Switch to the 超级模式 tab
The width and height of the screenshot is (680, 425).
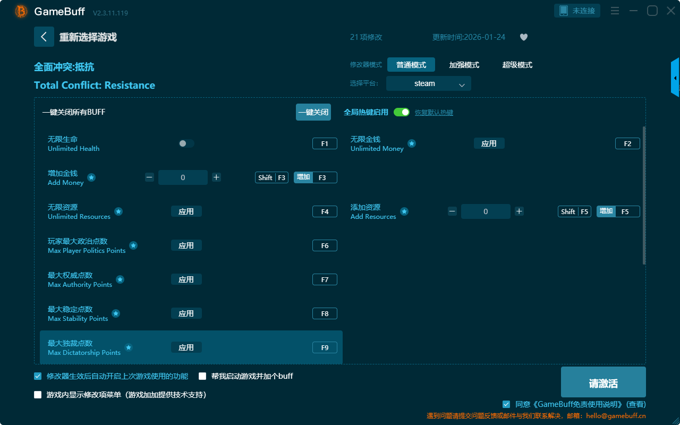[x=517, y=65]
